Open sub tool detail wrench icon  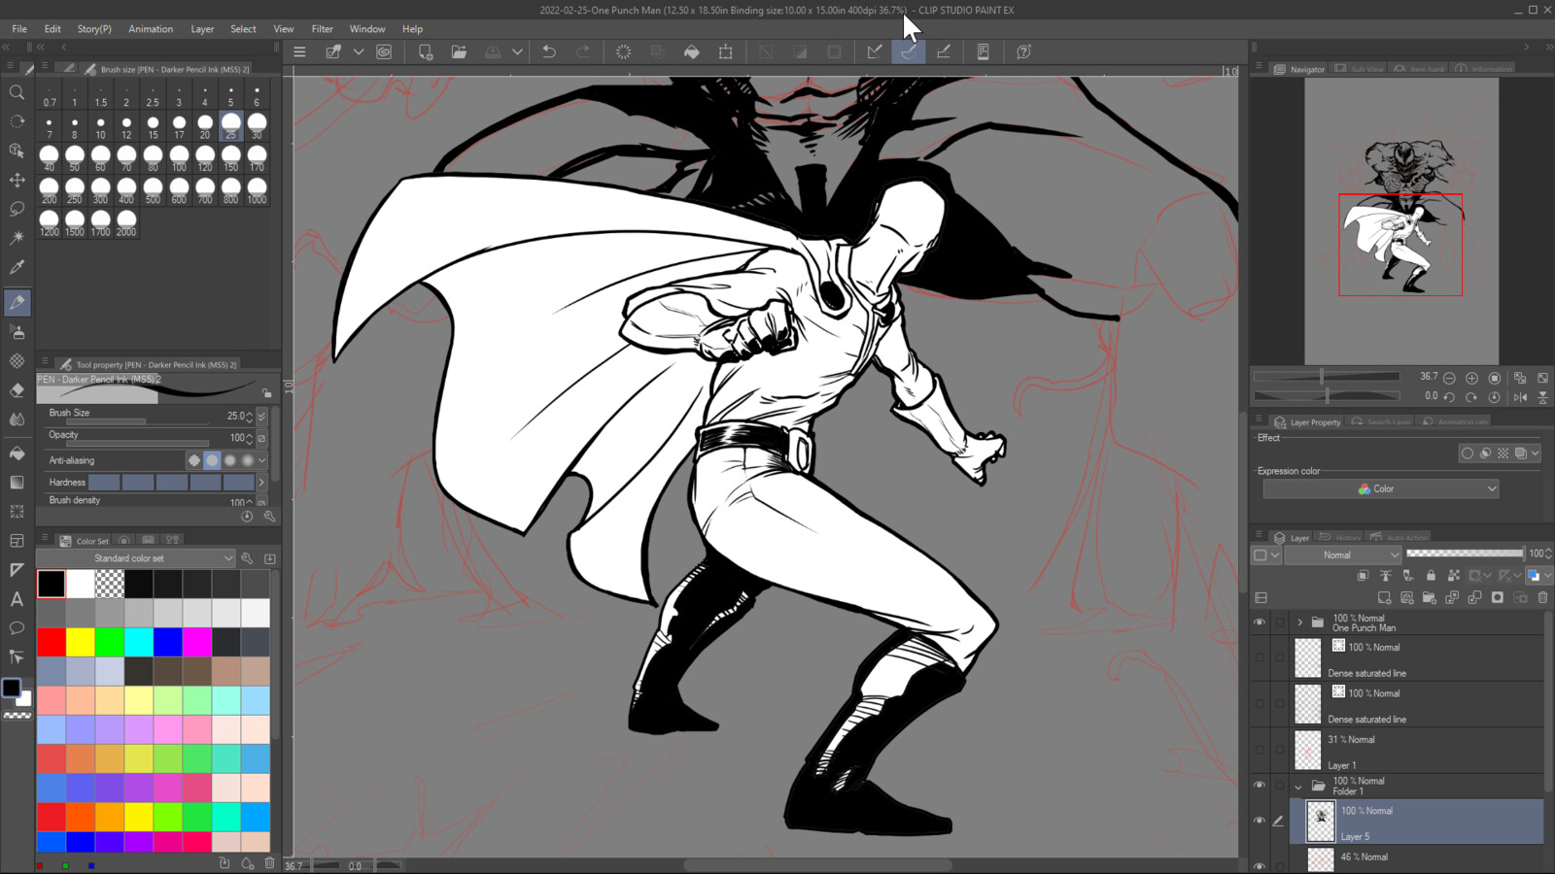pyautogui.click(x=269, y=517)
